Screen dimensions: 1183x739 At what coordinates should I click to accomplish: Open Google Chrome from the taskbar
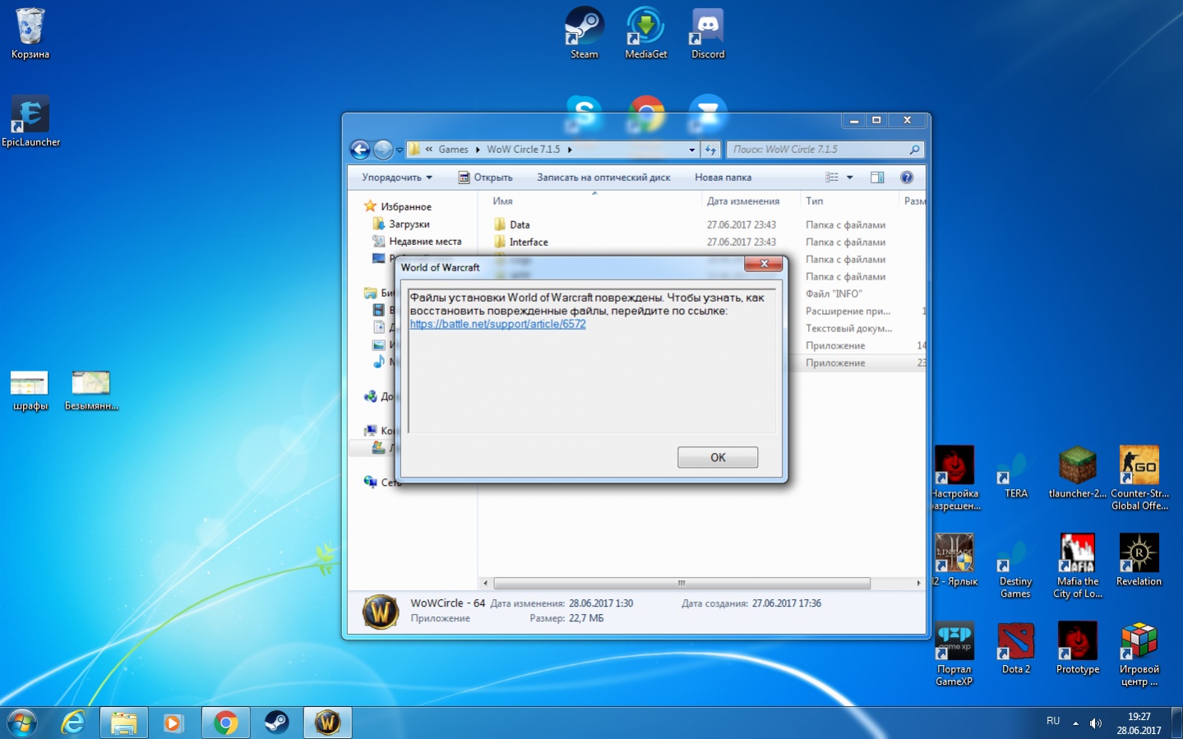225,723
